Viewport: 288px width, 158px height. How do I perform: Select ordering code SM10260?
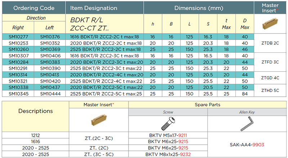(18, 49)
